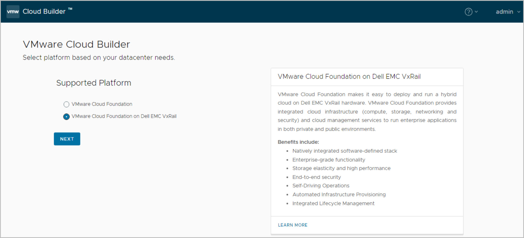Expand the admin dropdown chevron
Screen dimensions: 524x238
pyautogui.click(x=519, y=12)
